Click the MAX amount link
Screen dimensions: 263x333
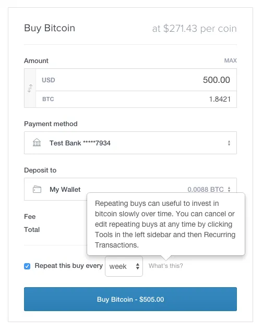231,60
